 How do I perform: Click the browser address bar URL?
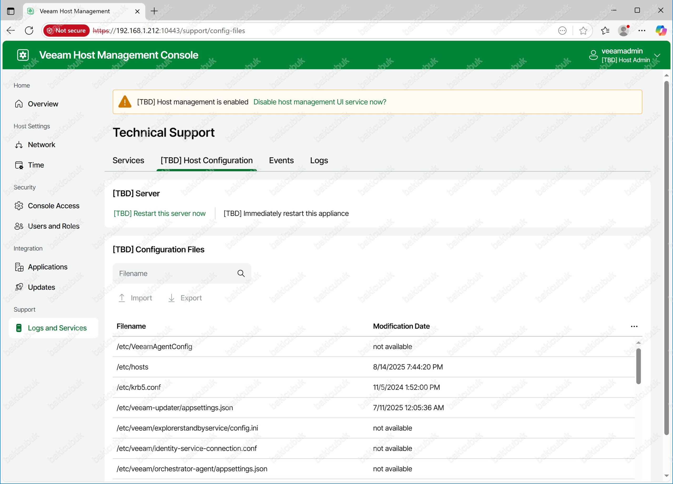(169, 30)
